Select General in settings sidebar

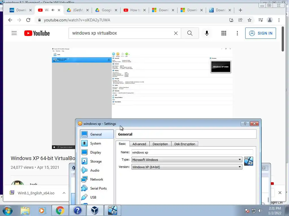point(97,134)
